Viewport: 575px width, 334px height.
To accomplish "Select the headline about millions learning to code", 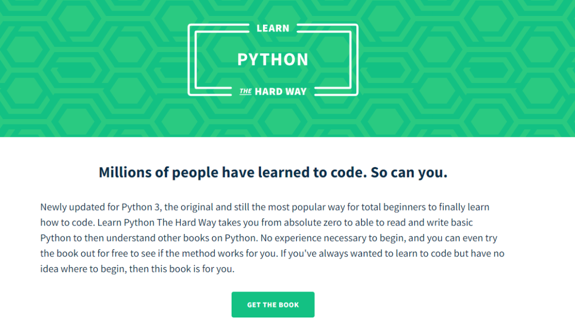I will (x=273, y=172).
